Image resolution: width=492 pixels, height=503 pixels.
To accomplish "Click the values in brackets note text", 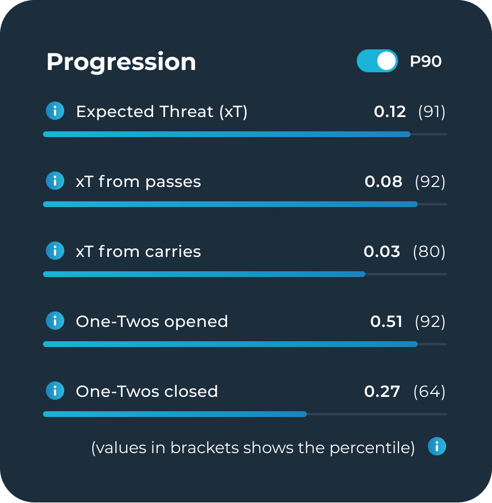I will (253, 447).
